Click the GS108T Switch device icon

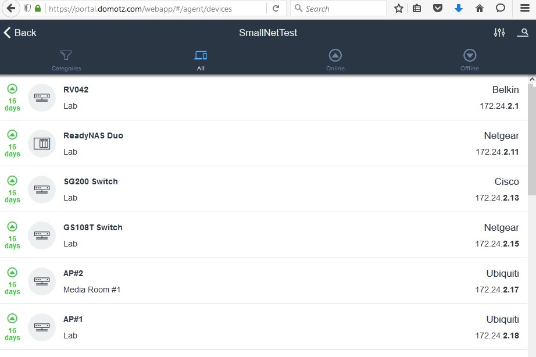42,235
